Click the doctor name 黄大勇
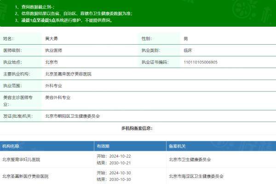 [52, 39]
